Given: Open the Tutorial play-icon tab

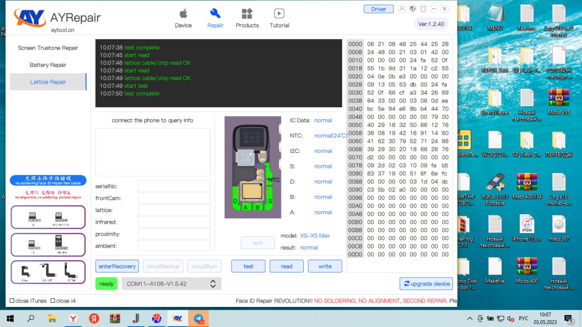Looking at the screenshot, I should (279, 18).
